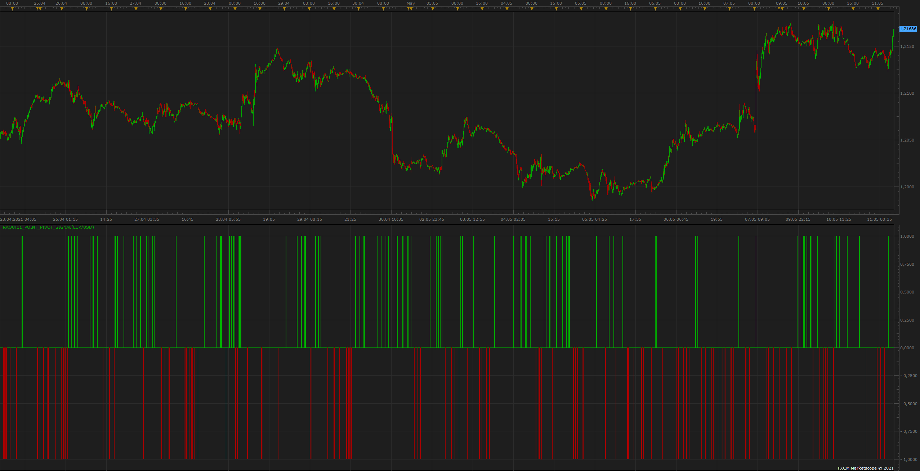Click the 28.04 05:55 time label
The image size is (920, 471).
(228, 219)
